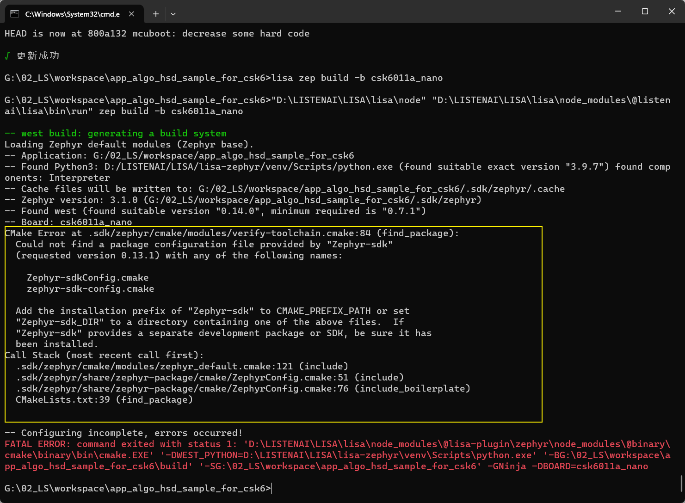Close the terminal window
Image resolution: width=685 pixels, height=503 pixels.
tap(672, 11)
